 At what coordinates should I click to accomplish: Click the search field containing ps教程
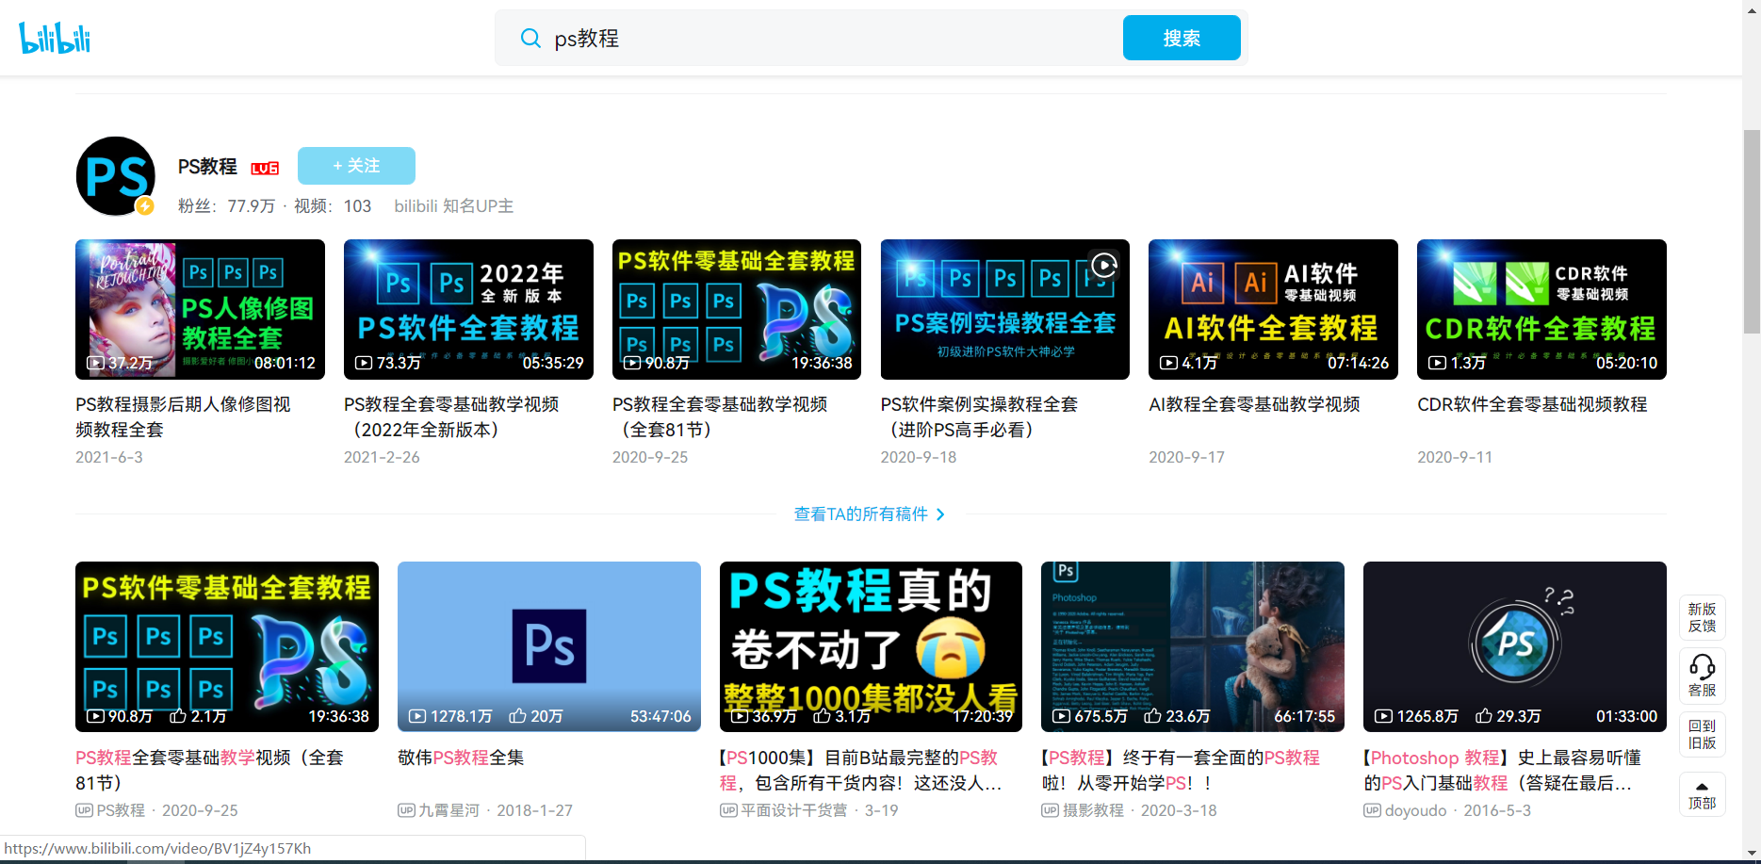tap(829, 39)
